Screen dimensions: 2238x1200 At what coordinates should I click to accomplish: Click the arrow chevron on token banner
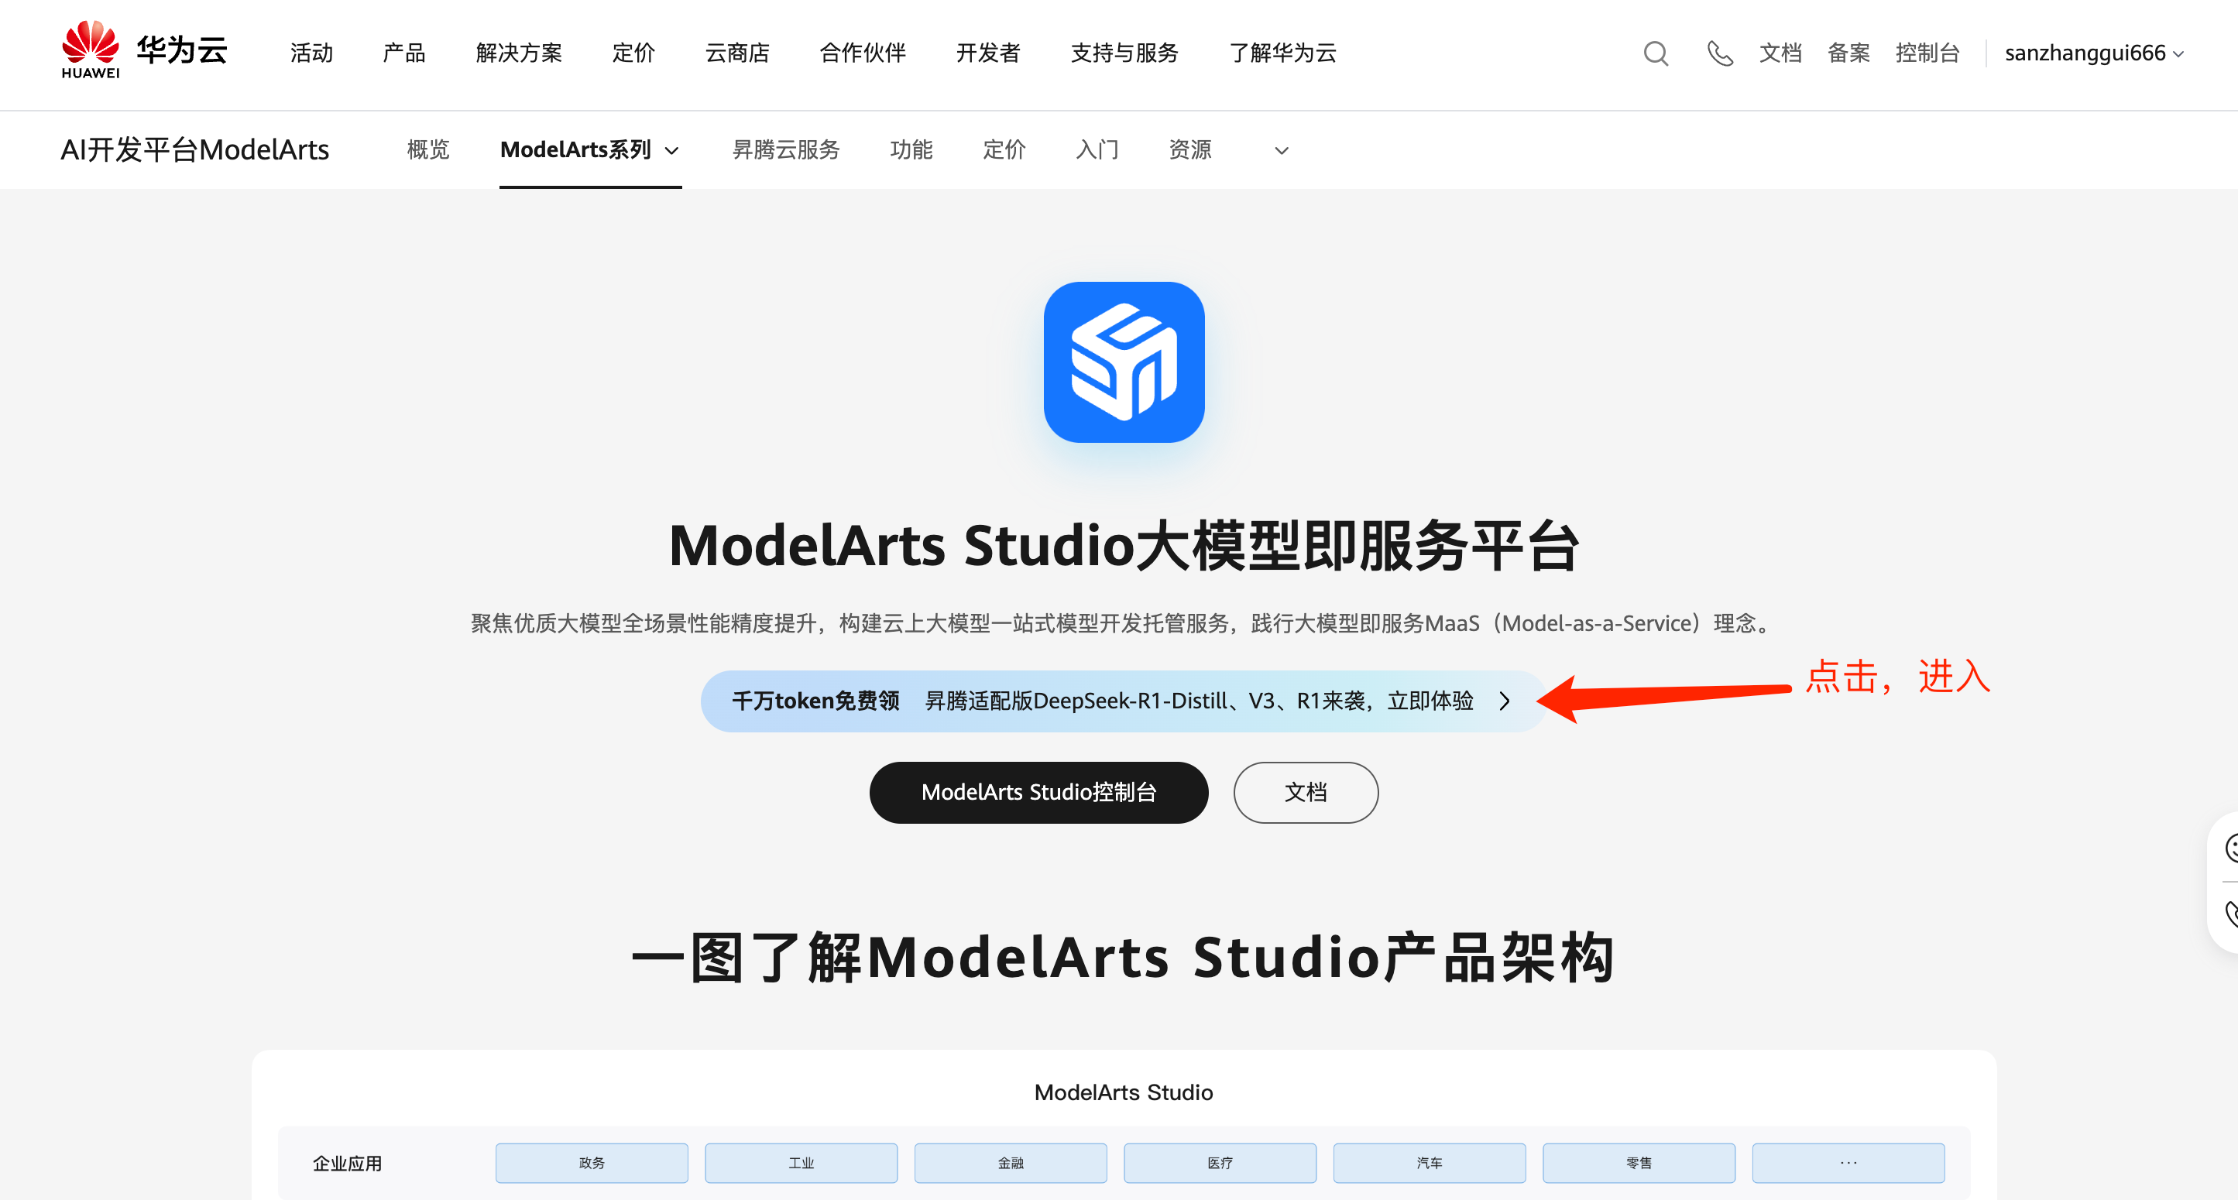[1505, 701]
